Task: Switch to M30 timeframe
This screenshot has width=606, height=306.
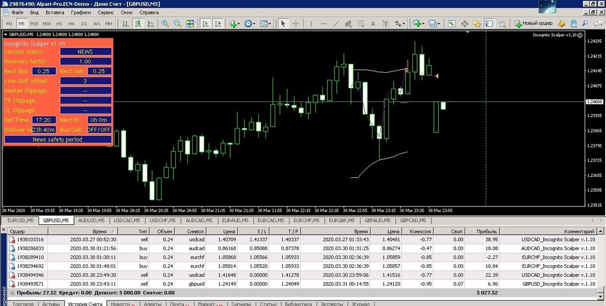Action: [47, 23]
